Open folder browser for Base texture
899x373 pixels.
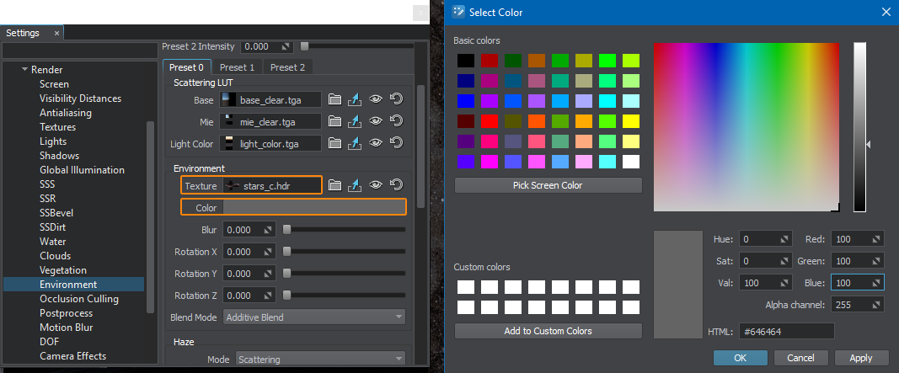click(x=334, y=99)
